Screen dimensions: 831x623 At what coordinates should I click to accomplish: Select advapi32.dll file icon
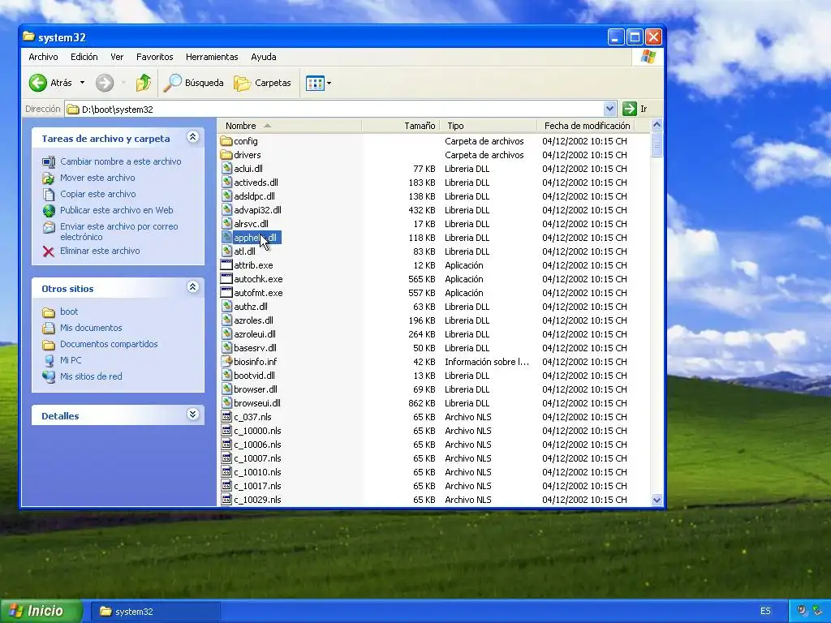(226, 210)
